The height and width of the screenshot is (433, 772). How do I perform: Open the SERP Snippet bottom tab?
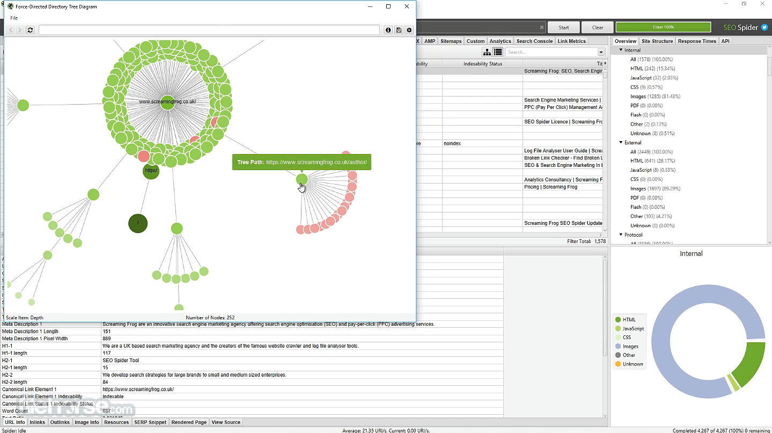point(150,422)
